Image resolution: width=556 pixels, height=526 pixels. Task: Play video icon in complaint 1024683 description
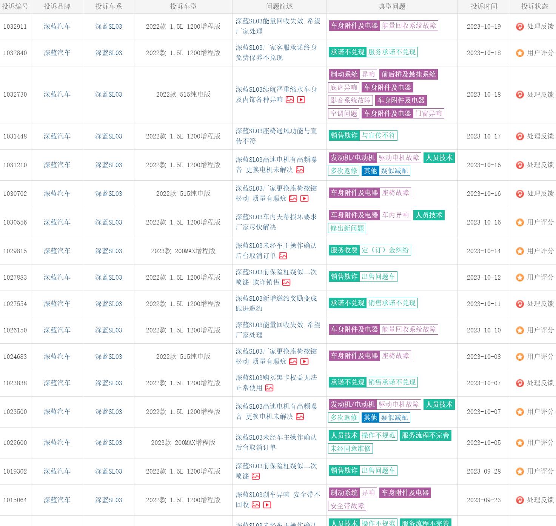(304, 361)
